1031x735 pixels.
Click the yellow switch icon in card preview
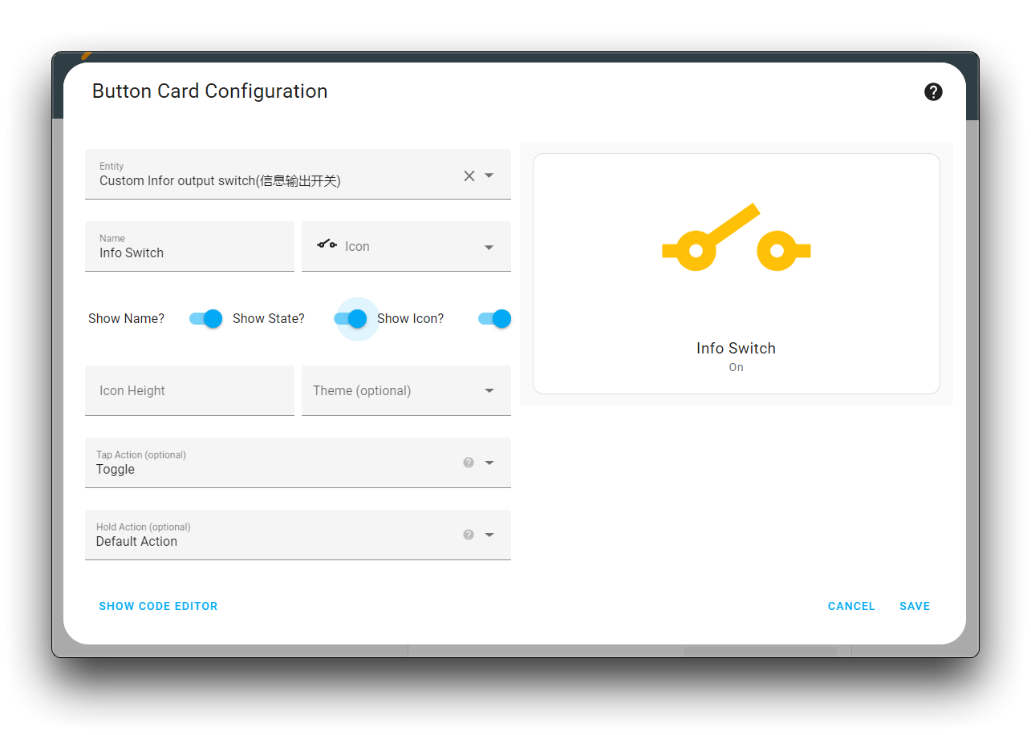click(736, 237)
